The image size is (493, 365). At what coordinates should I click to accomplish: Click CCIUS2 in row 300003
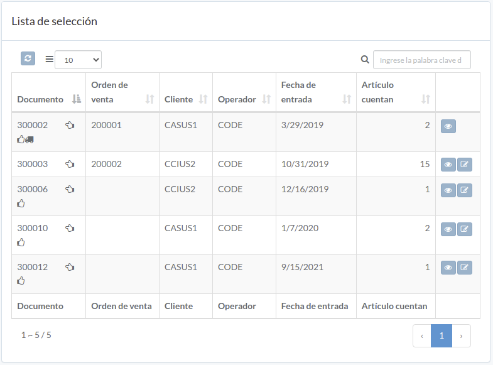pos(180,164)
